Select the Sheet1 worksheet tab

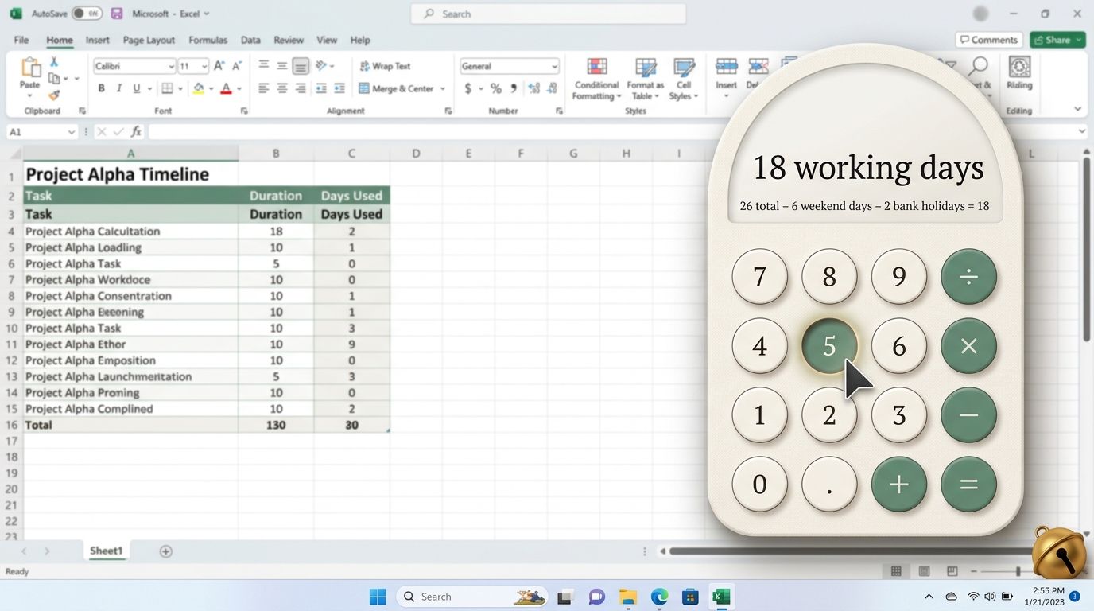[x=106, y=551]
